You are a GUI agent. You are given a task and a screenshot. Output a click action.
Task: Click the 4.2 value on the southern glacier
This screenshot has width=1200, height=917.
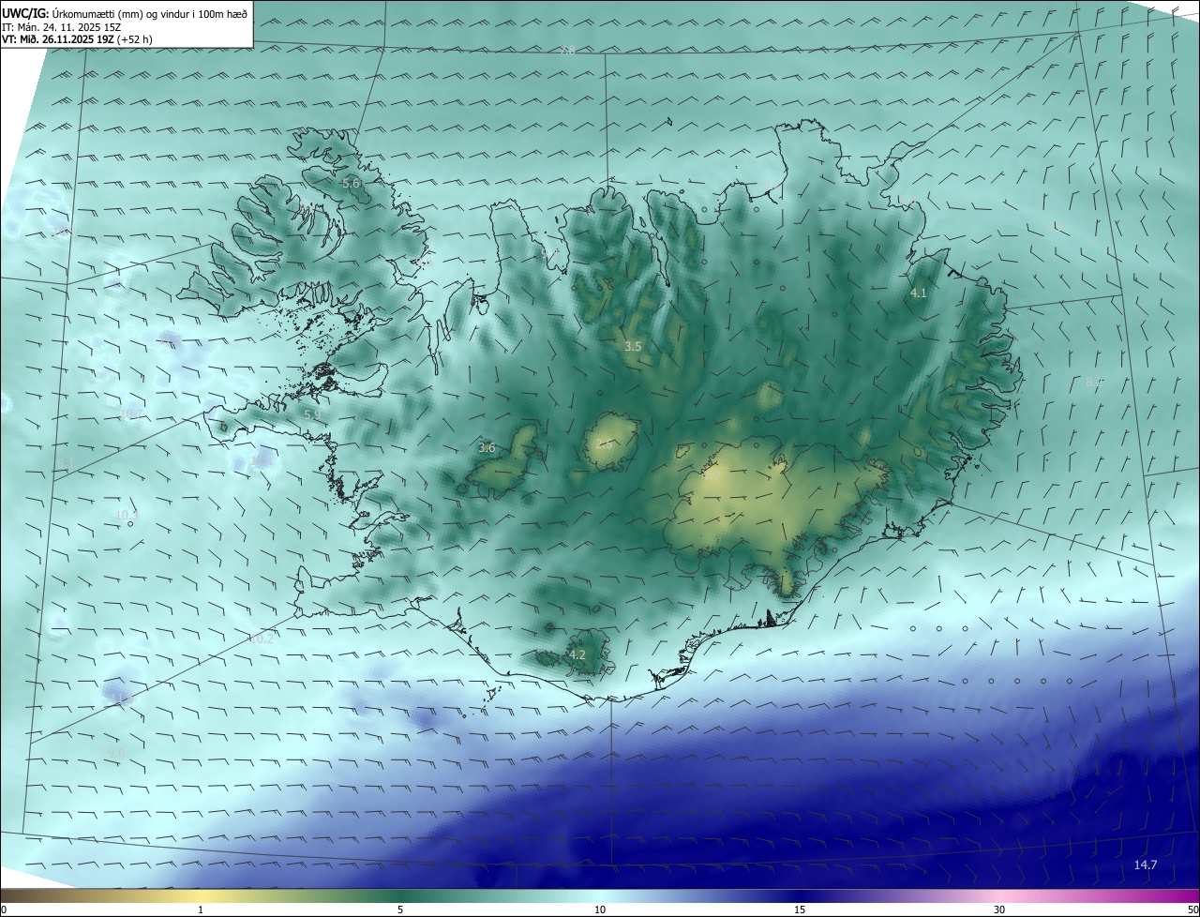[577, 654]
